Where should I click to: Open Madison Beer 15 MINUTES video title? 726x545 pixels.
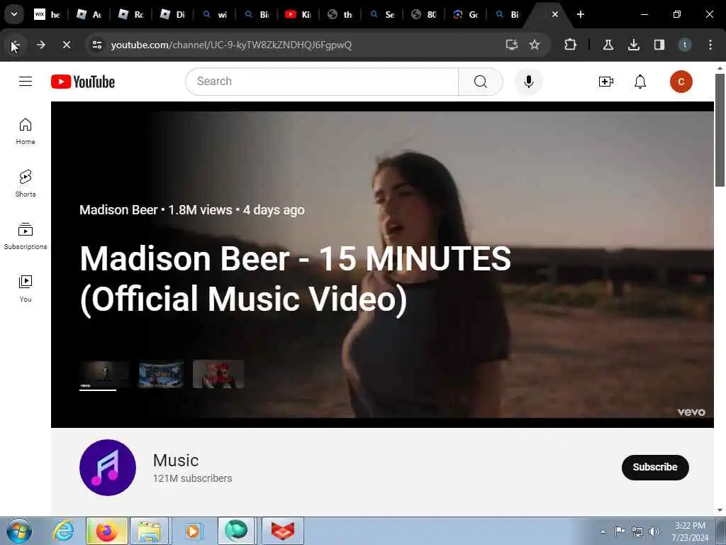pos(296,278)
